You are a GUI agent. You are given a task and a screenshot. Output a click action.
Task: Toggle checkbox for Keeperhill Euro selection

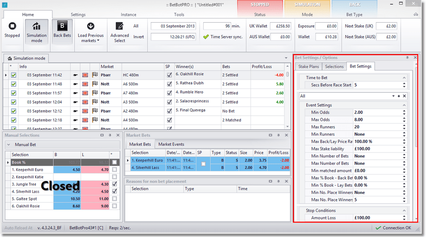pos(114,169)
